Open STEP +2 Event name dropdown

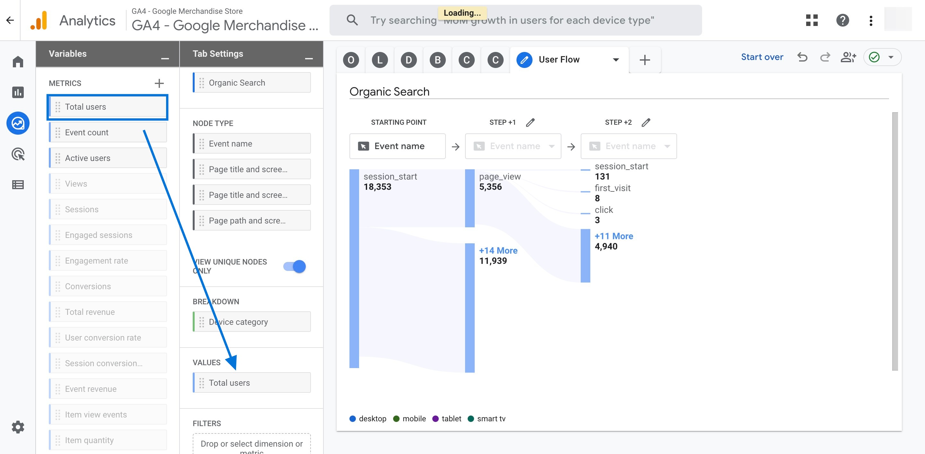(x=629, y=146)
